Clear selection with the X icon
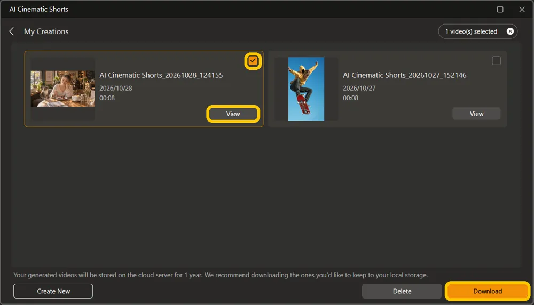This screenshot has width=534, height=305. [x=510, y=31]
